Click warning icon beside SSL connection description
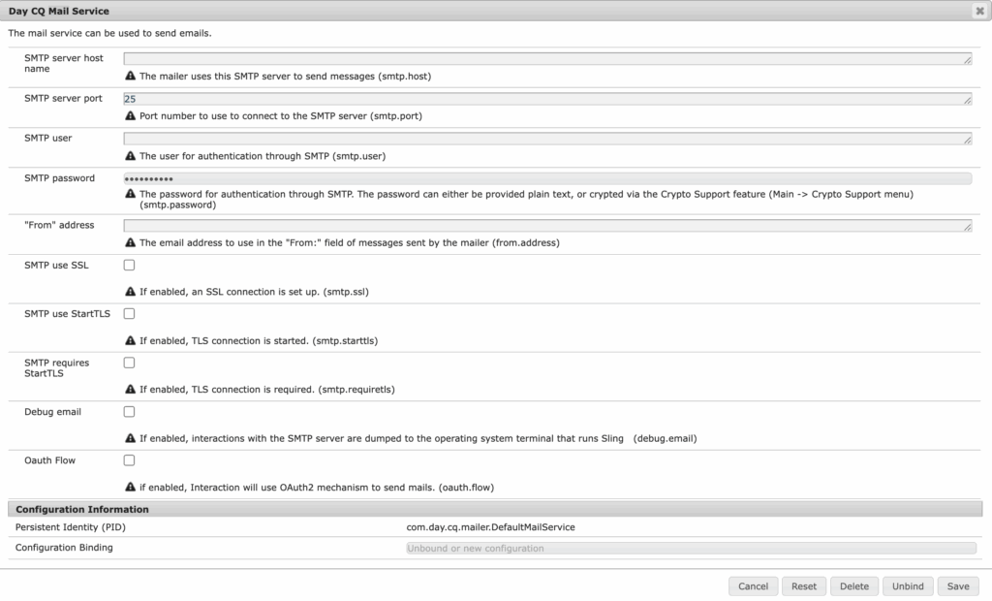This screenshot has height=601, width=992. click(130, 291)
